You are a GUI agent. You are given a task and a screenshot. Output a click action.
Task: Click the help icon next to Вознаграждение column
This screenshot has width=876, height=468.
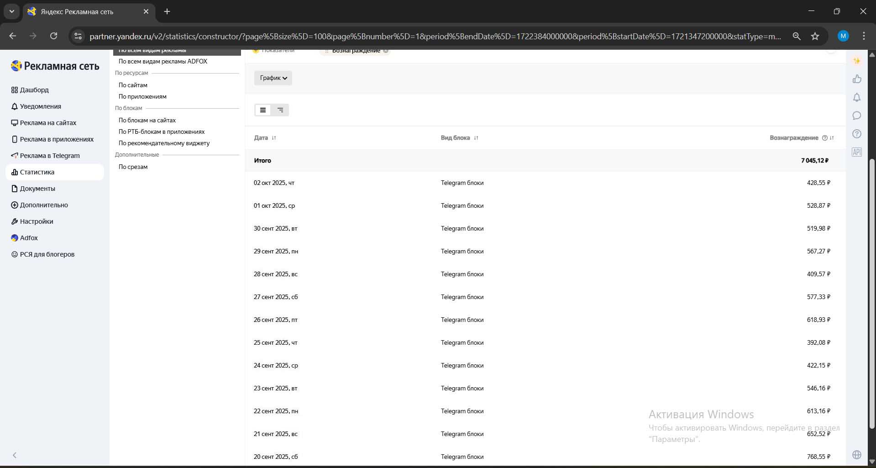tap(824, 138)
